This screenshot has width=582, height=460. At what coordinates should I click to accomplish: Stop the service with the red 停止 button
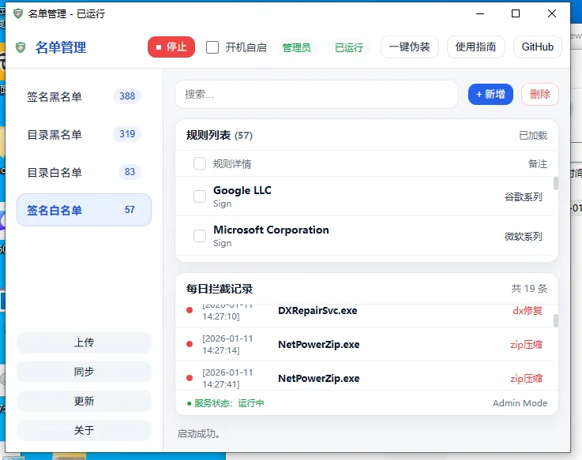pyautogui.click(x=171, y=47)
